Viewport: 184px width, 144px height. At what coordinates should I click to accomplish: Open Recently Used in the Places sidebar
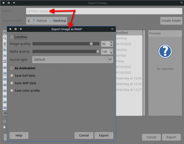click(x=5, y=44)
